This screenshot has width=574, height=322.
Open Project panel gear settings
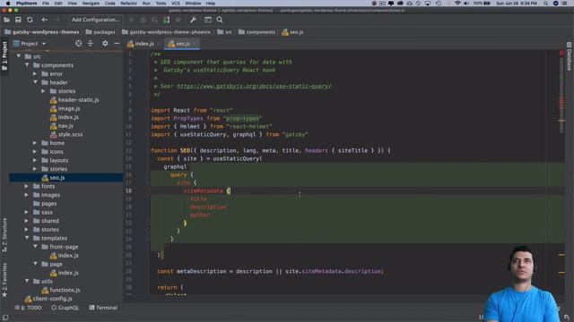pos(105,44)
